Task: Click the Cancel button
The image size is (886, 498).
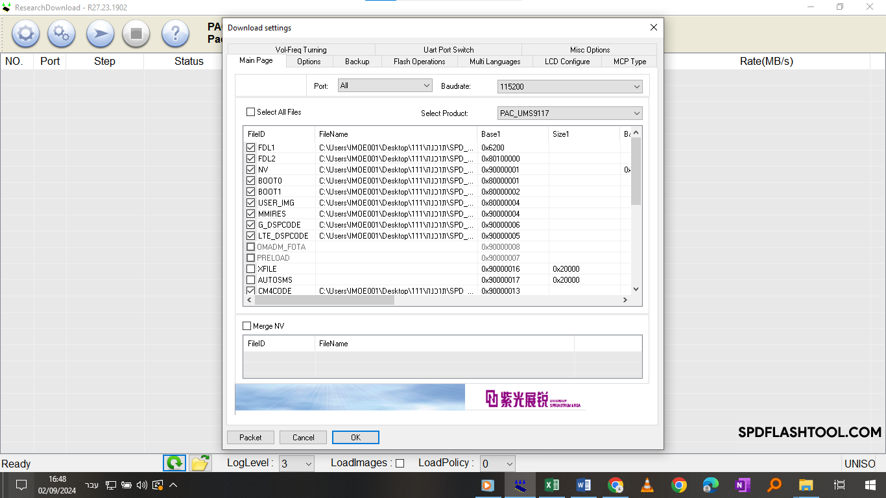Action: [x=303, y=438]
